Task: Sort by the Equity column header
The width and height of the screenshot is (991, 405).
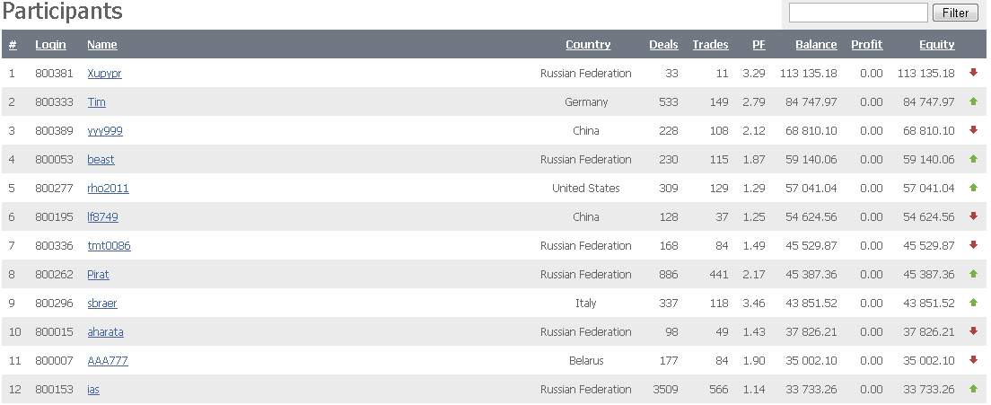Action: click(936, 45)
